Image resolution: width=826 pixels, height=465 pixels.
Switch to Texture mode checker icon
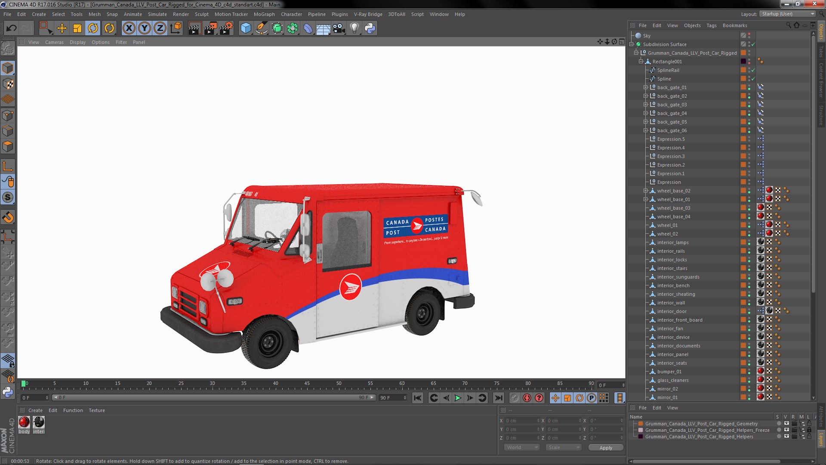[x=8, y=84]
